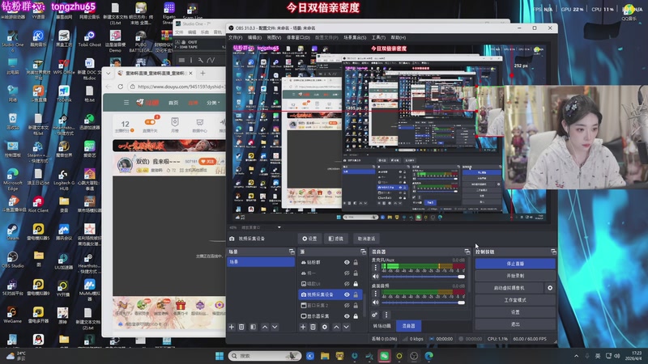Open 麦克风/Aux options three-dot menu
The height and width of the screenshot is (364, 648).
coord(375,268)
